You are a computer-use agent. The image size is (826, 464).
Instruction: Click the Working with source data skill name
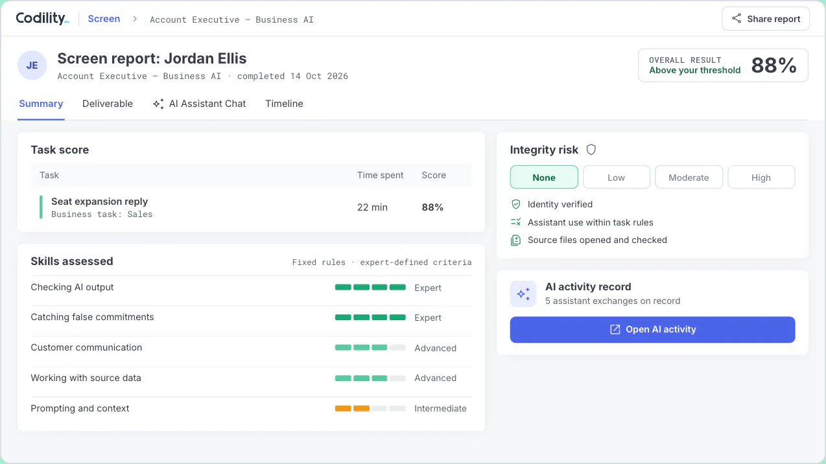tap(86, 378)
